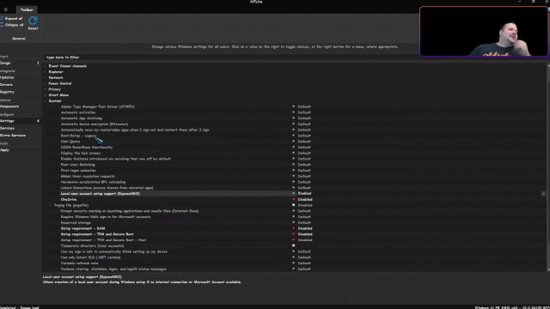This screenshot has height=309, width=550.
Task: Click the white square on Temporary directory row
Action: (294, 245)
